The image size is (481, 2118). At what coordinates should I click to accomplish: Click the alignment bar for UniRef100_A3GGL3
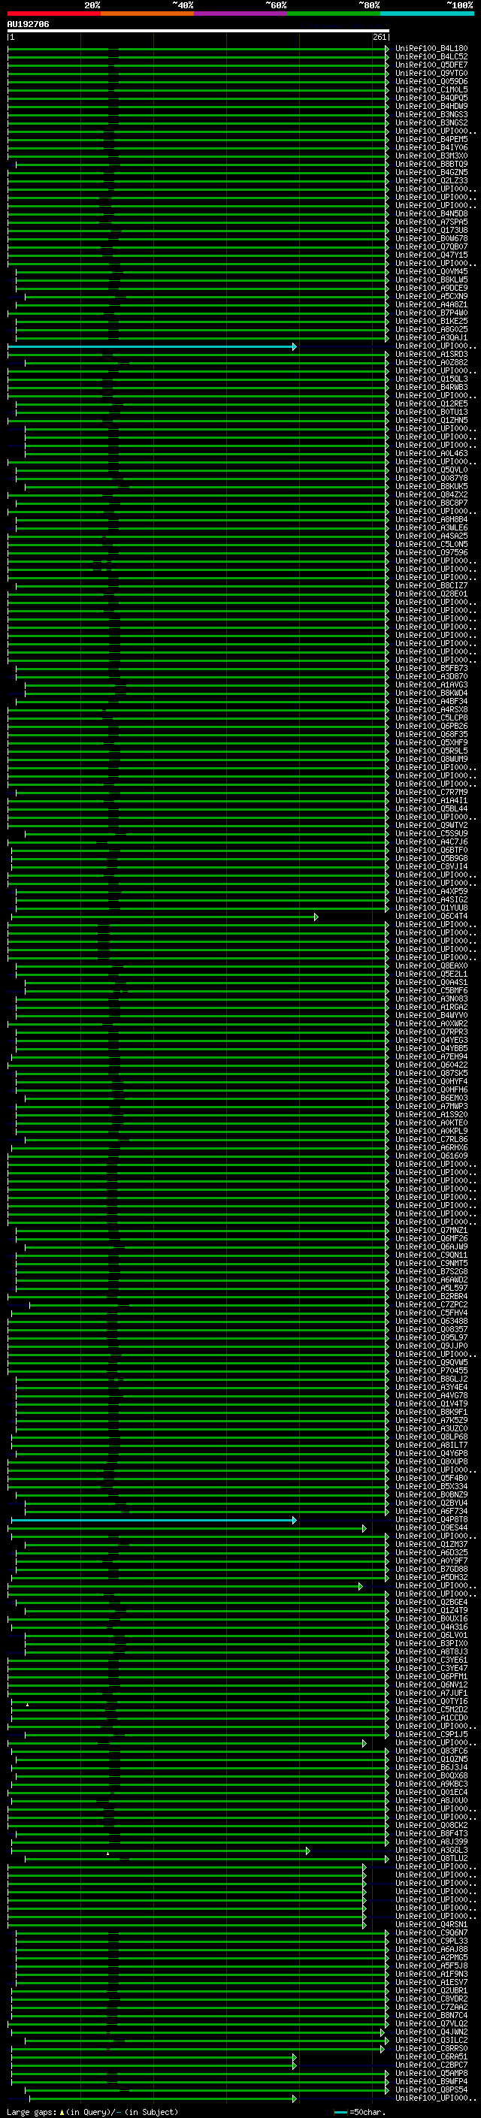point(160,1851)
